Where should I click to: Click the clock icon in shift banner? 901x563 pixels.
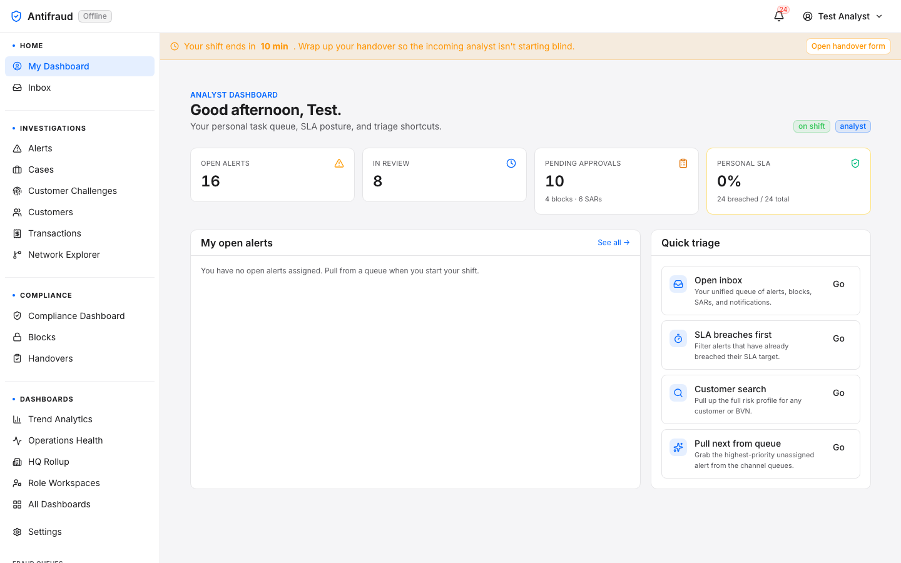click(x=175, y=46)
